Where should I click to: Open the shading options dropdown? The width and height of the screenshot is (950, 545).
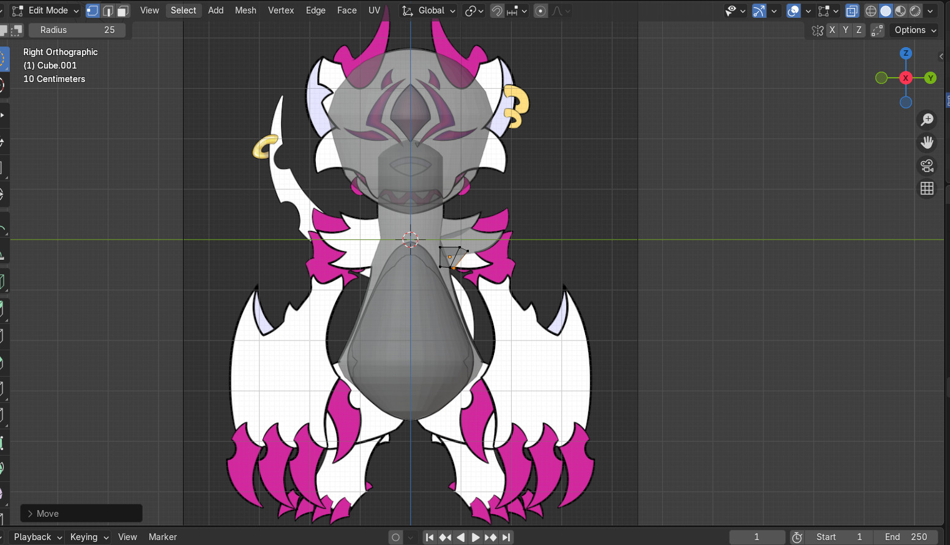point(930,10)
